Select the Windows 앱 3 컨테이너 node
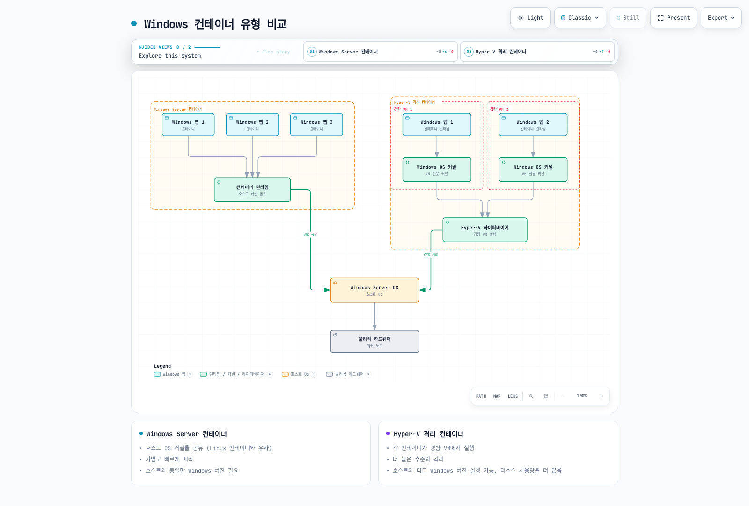Viewport: 749px width, 506px height. click(316, 125)
